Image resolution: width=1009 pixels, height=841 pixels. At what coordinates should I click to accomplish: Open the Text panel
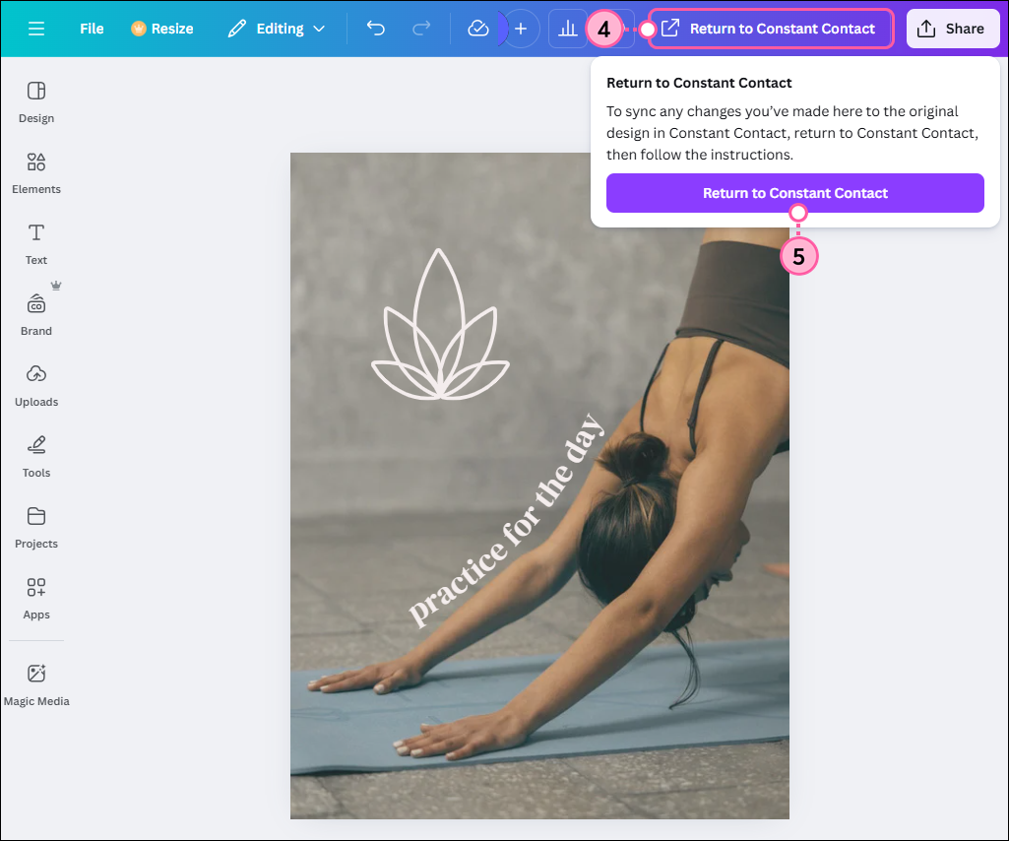tap(35, 243)
